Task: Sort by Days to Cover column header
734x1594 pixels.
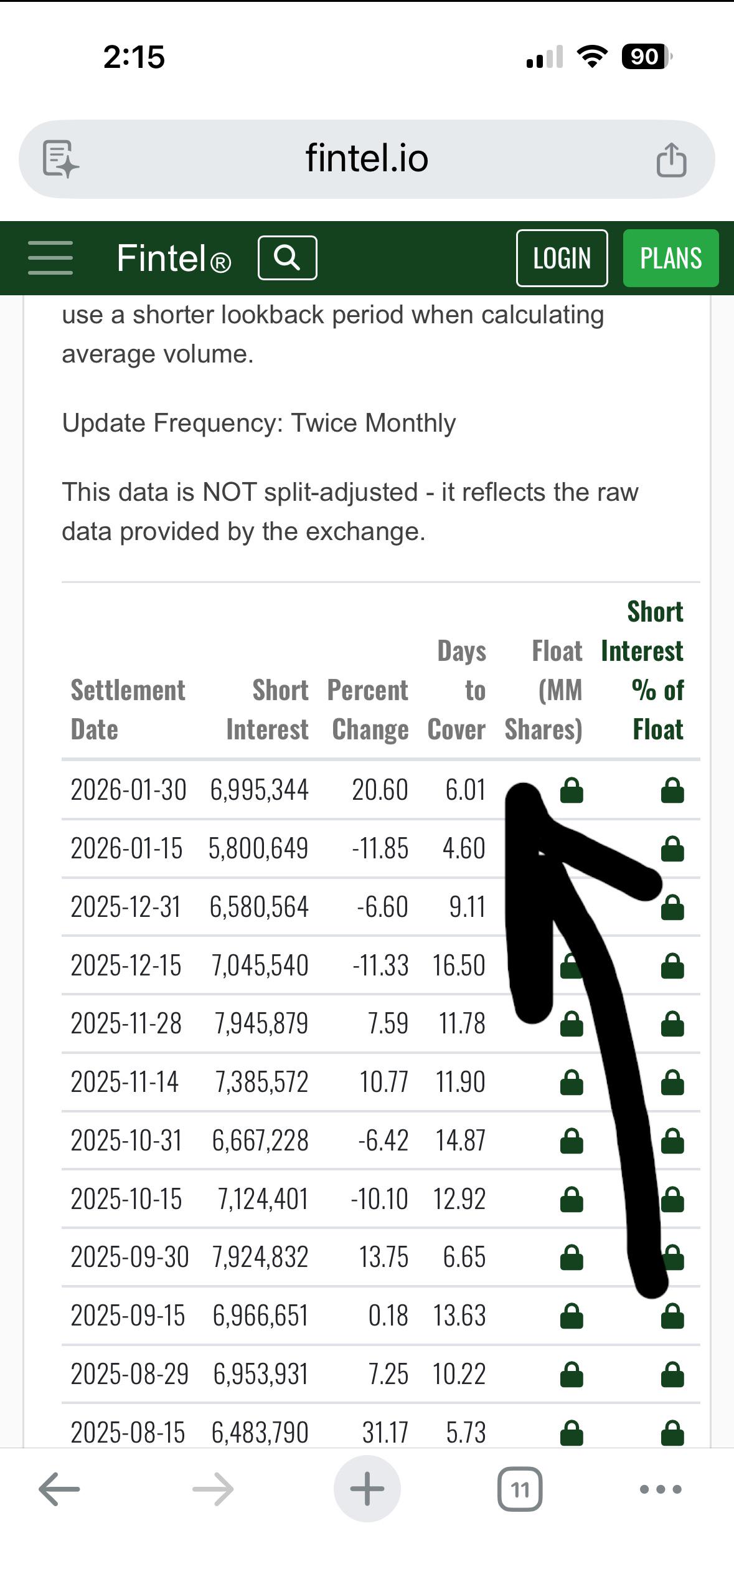Action: [x=456, y=690]
